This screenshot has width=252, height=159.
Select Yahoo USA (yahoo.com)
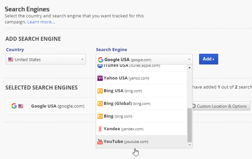coord(142,78)
